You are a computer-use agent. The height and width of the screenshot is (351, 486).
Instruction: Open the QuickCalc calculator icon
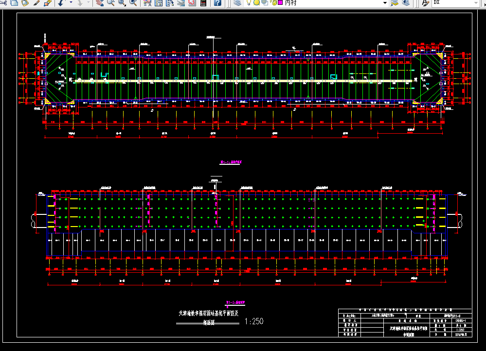pyautogui.click(x=203, y=3)
